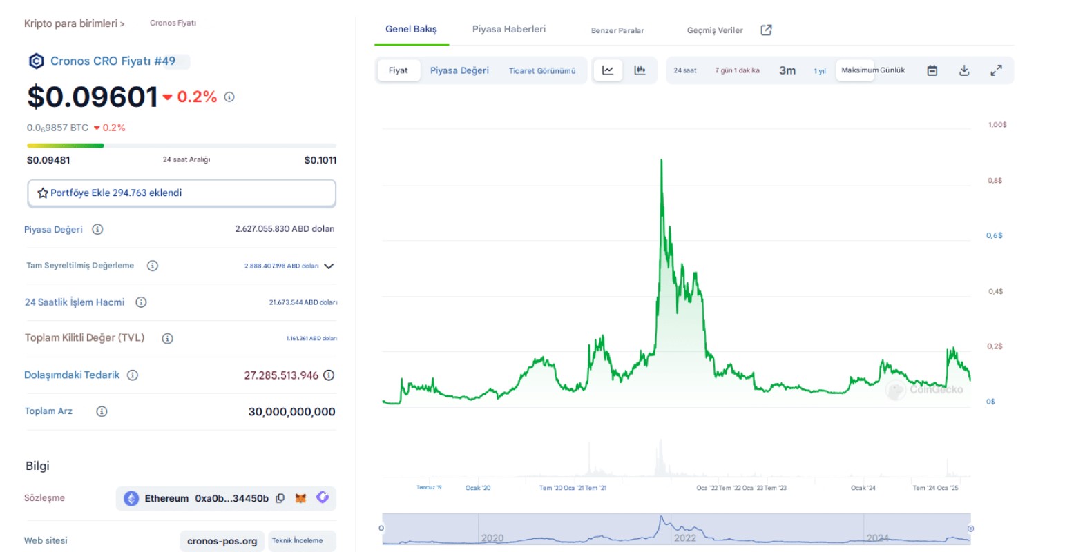Viewport: 1065px width, 552px height.
Task: Click the 21.673.544 ABD doları volume value
Action: tap(303, 302)
